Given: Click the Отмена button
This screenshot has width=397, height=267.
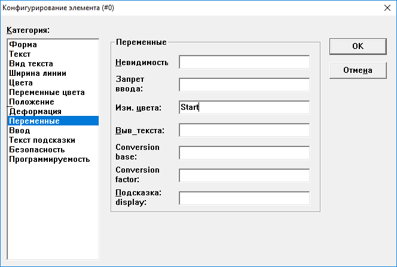Looking at the screenshot, I should [358, 70].
